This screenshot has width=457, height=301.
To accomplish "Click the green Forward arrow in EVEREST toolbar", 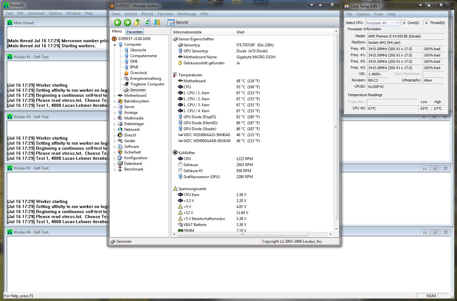I will [127, 22].
